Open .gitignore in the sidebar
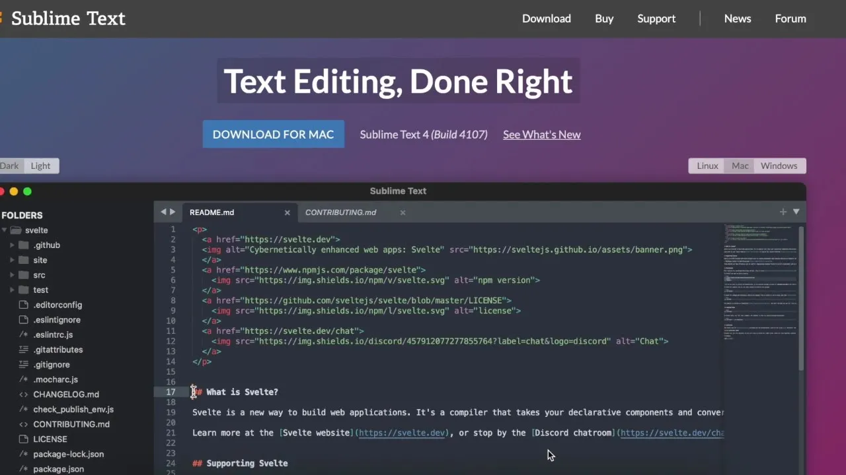The width and height of the screenshot is (846, 475). click(x=52, y=365)
